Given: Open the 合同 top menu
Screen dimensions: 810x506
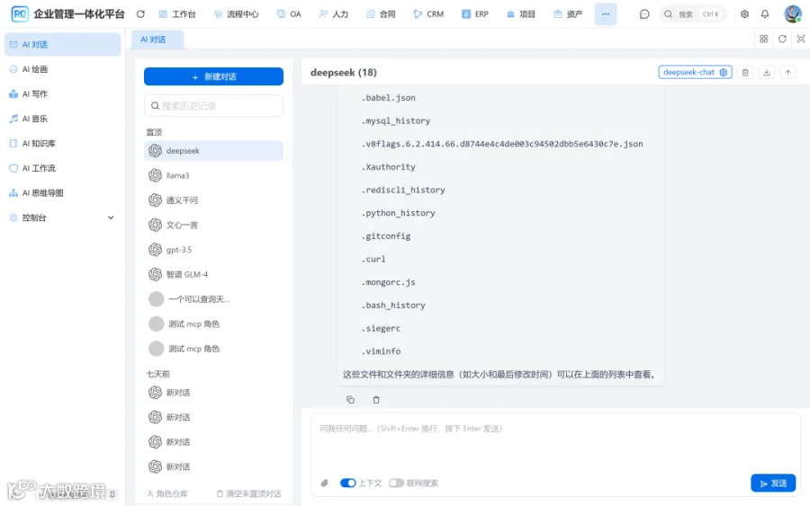Looking at the screenshot, I should pos(381,14).
